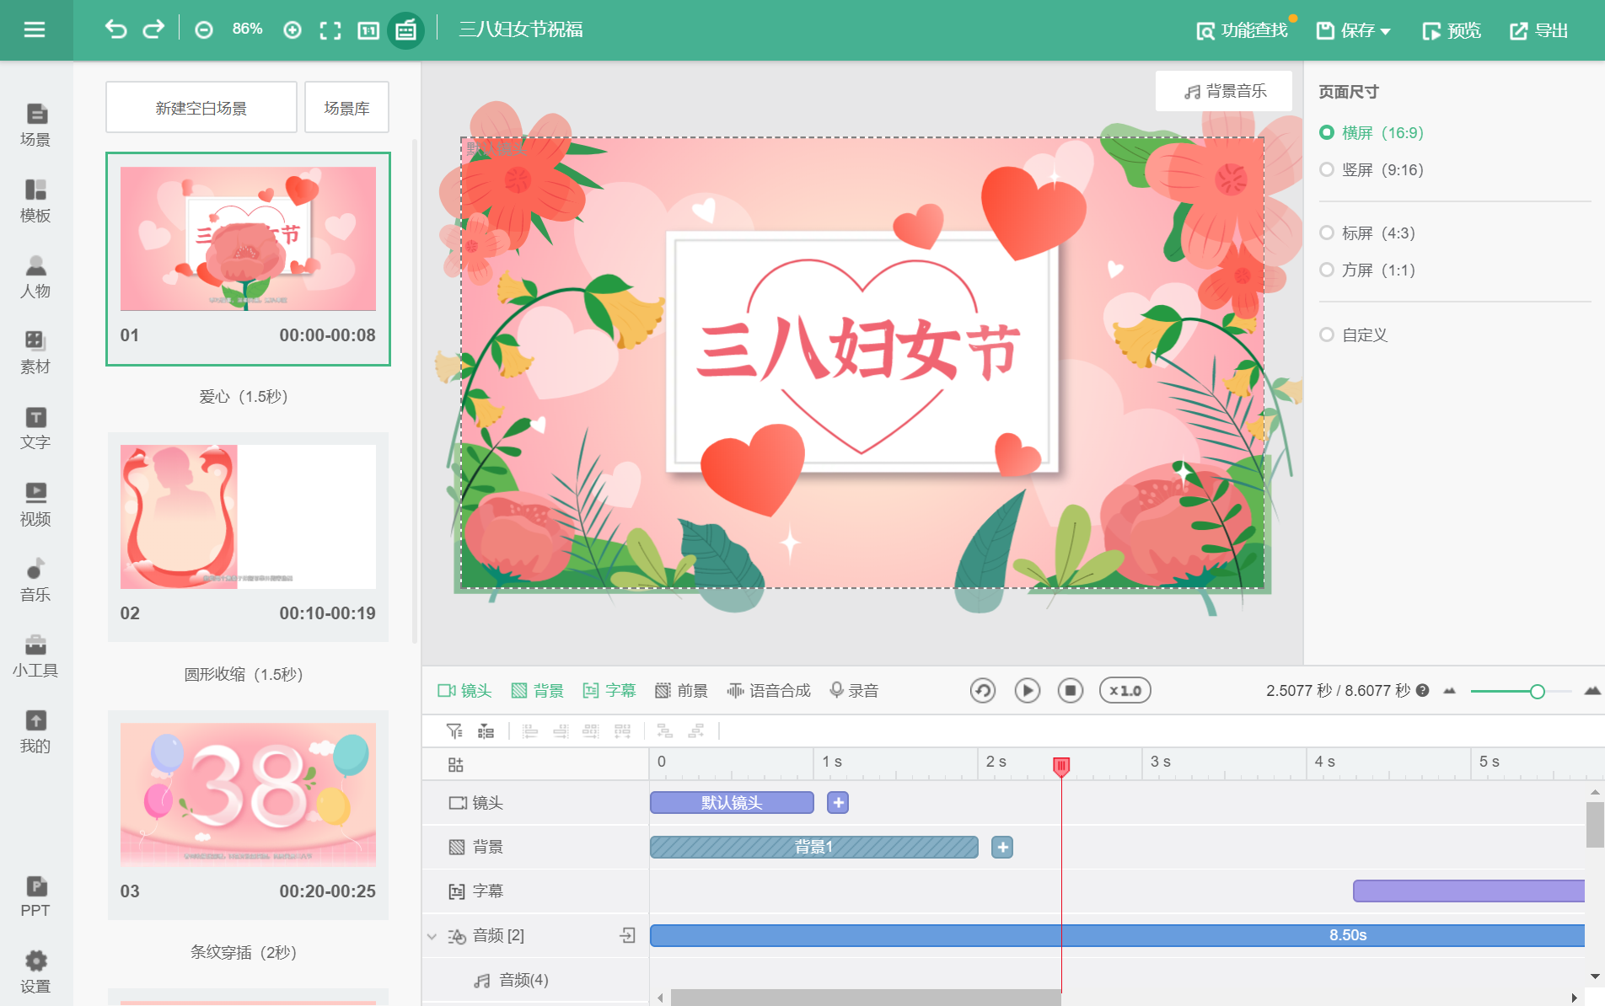Open the x1.0 playback speed selector

tap(1125, 690)
